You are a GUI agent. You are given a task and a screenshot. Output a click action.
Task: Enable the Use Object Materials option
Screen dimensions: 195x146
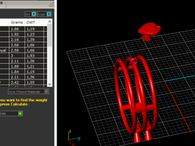click(28, 92)
